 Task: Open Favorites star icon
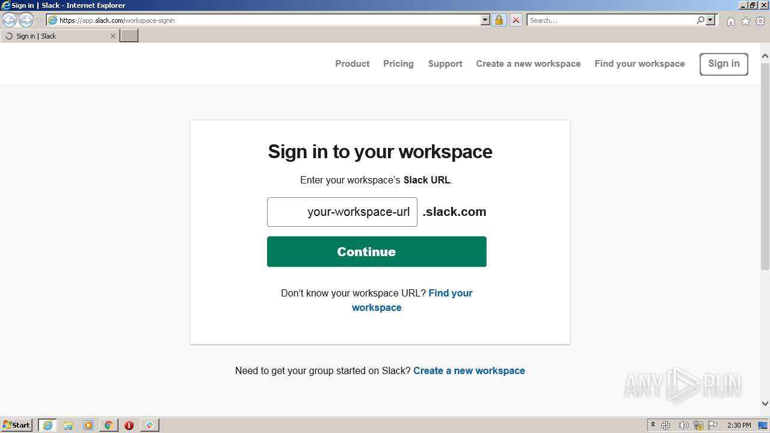[x=745, y=21]
